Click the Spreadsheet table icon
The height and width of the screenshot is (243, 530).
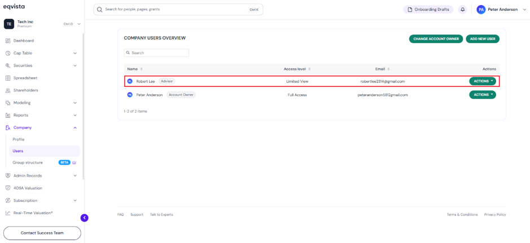point(8,78)
